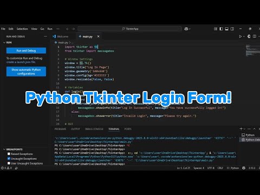
Task: Switch to the OUTPUT panel tab
Action: click(75, 129)
